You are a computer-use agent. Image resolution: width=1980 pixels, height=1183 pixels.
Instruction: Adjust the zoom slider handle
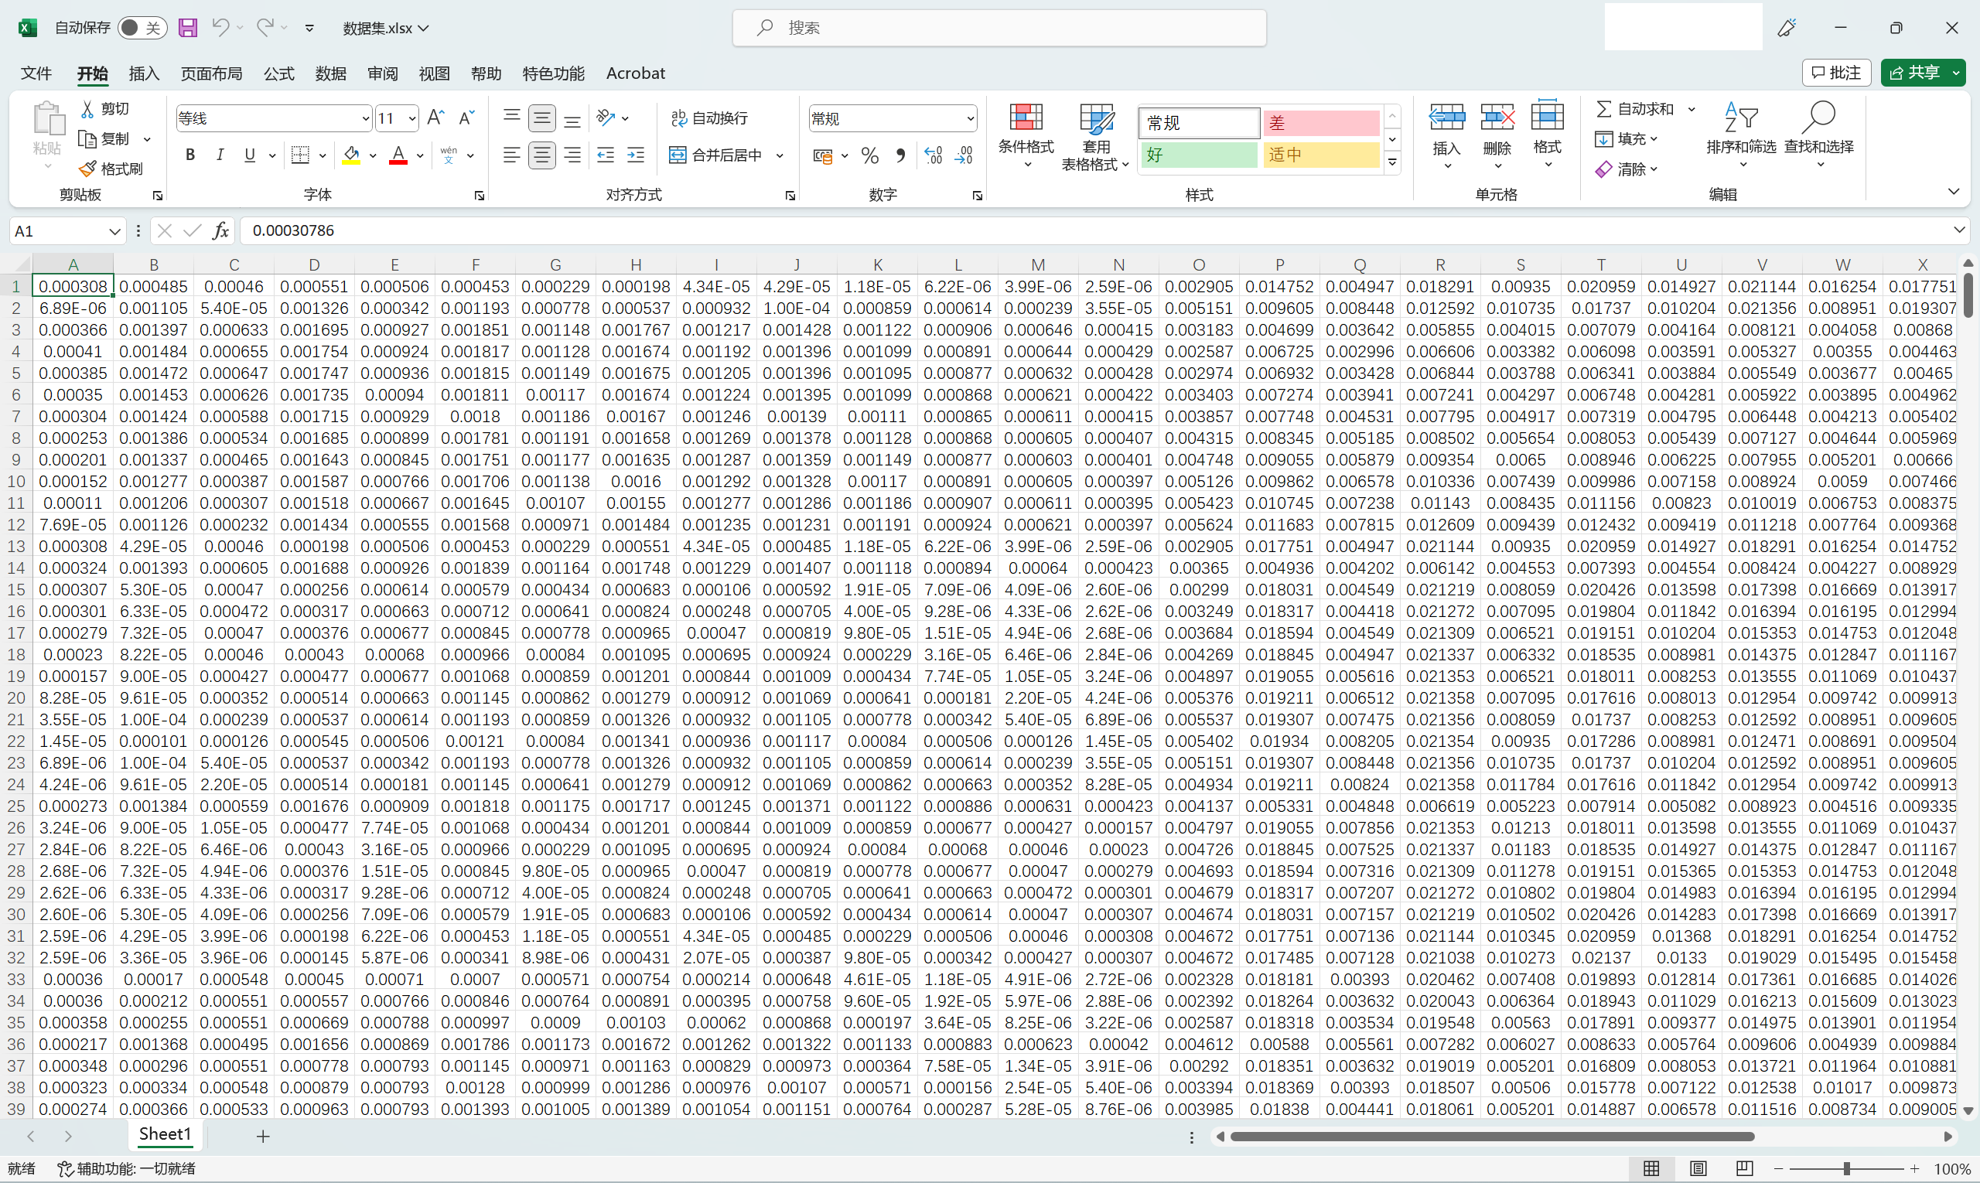coord(1847,1168)
